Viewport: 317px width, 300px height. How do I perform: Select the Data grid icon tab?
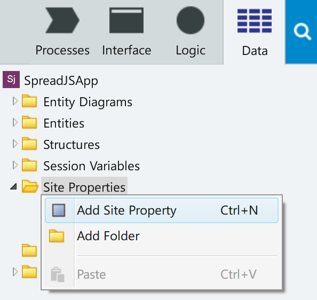[x=255, y=21]
